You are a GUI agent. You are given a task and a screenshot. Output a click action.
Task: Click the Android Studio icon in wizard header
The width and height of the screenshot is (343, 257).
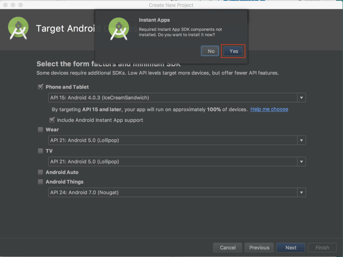18,28
